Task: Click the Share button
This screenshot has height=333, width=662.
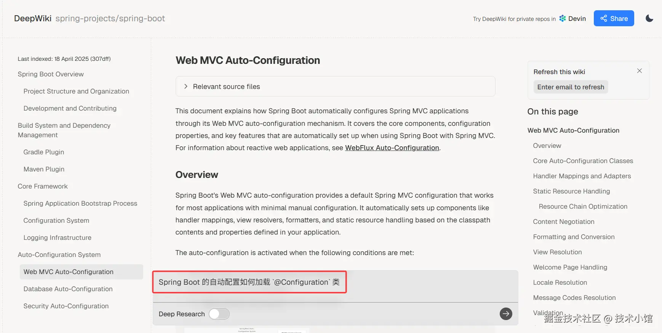Action: click(x=614, y=18)
